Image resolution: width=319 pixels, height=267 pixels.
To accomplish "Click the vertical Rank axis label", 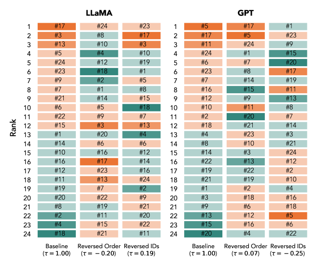I will point(14,130).
